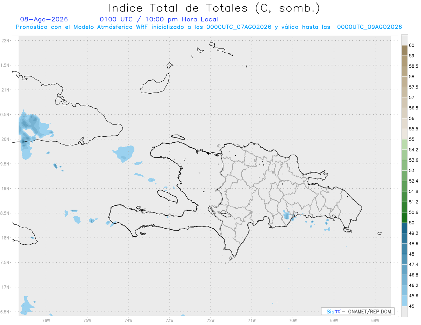Click the legend value "54.2"
This screenshot has height=325, width=421.
414,150
